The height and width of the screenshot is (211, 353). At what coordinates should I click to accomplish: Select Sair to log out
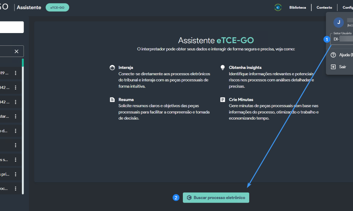click(342, 67)
